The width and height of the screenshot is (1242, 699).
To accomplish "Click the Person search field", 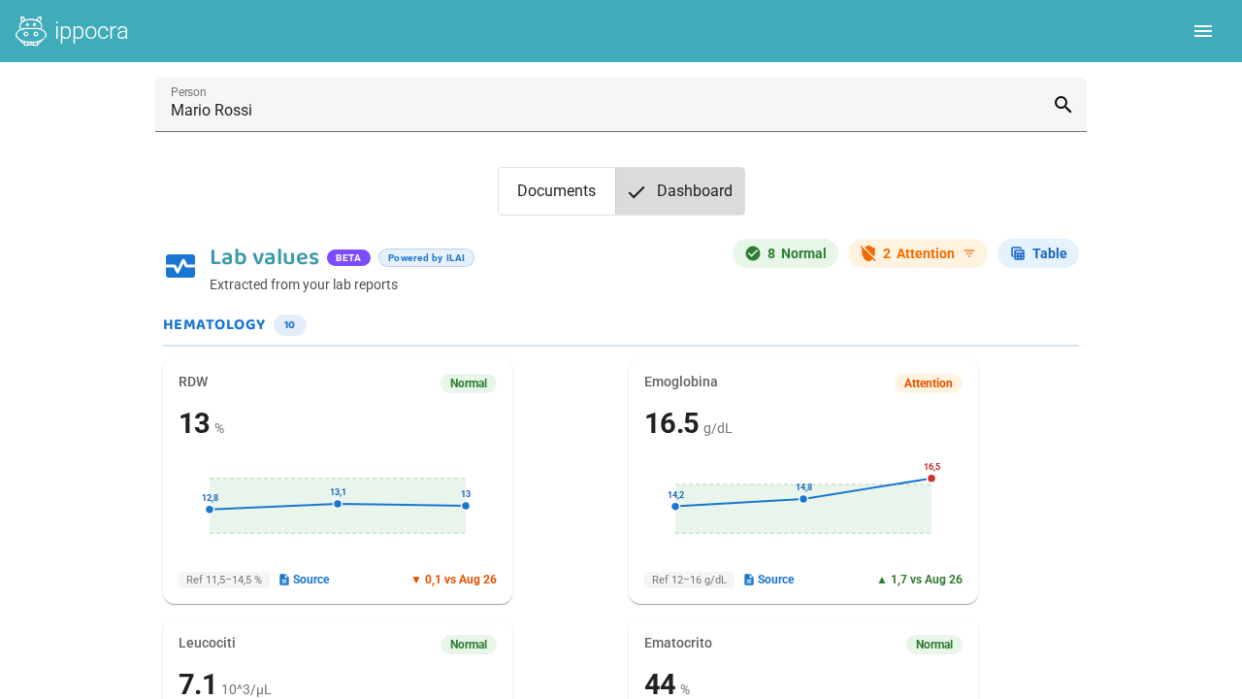I will coord(621,105).
